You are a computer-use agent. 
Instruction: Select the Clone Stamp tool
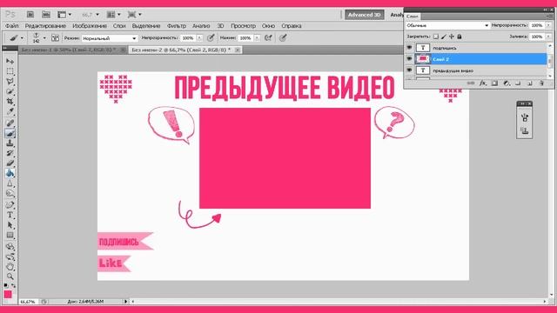(10, 143)
